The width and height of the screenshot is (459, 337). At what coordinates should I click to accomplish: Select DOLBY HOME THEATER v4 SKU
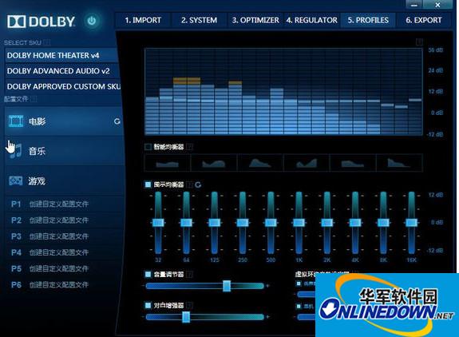click(x=61, y=55)
